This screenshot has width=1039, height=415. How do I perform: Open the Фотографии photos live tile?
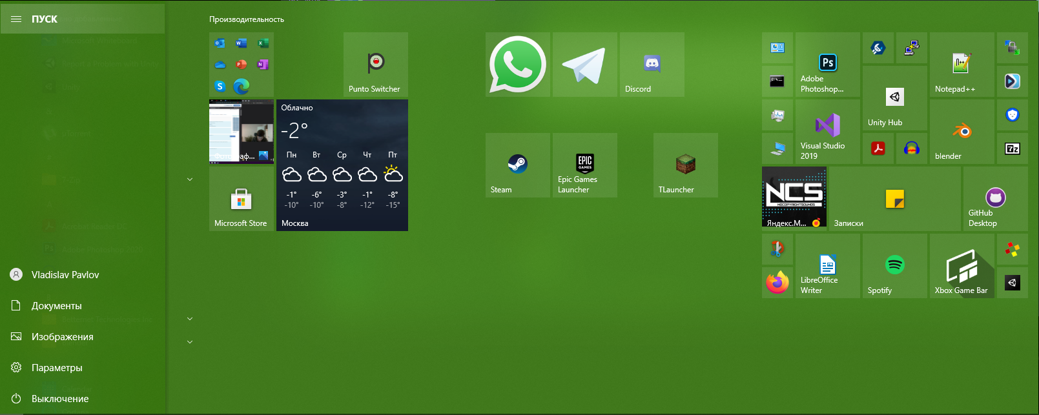(x=242, y=132)
